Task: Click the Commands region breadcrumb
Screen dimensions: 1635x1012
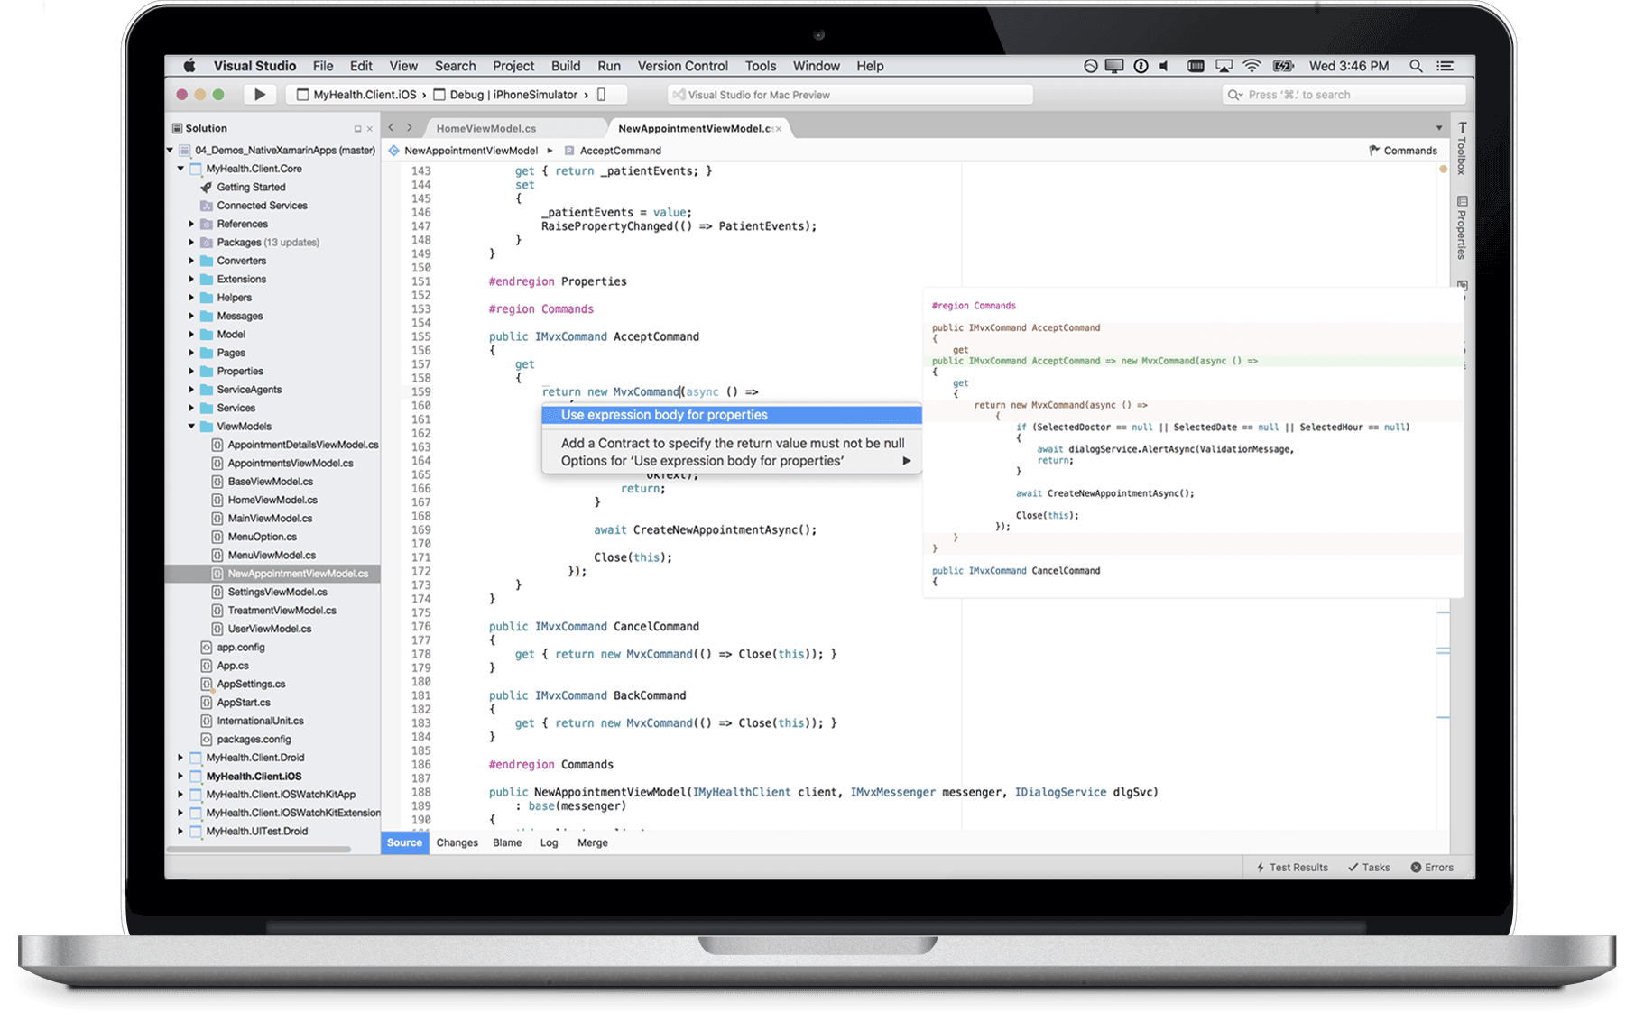Action: (1403, 151)
